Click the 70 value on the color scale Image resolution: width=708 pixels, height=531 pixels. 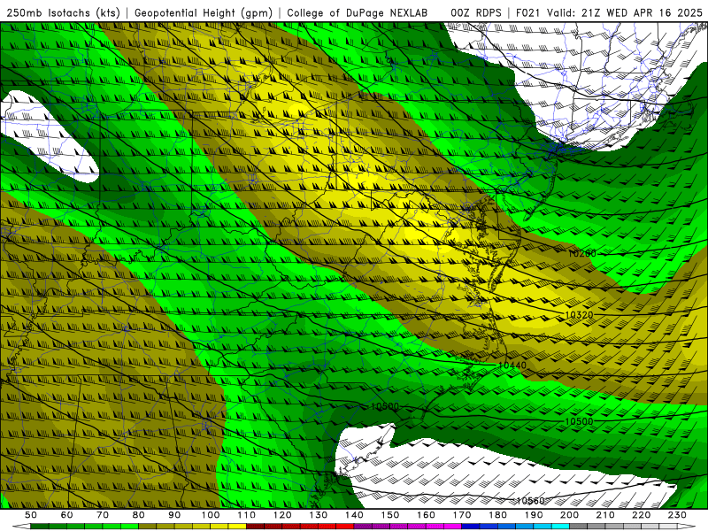click(x=103, y=515)
